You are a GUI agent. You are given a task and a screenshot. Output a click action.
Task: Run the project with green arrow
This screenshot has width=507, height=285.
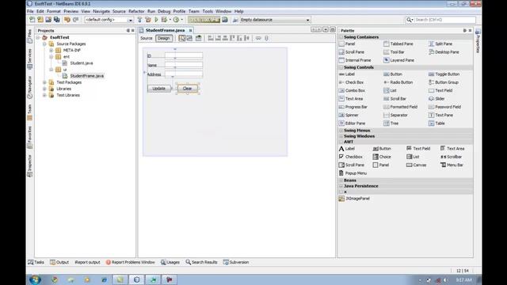(156, 20)
